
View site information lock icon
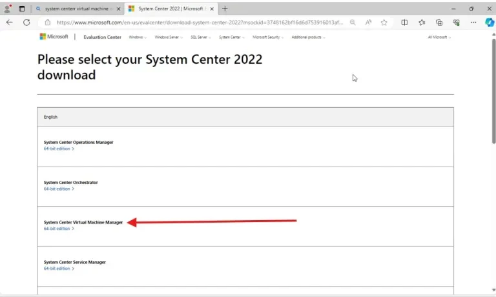click(x=48, y=23)
